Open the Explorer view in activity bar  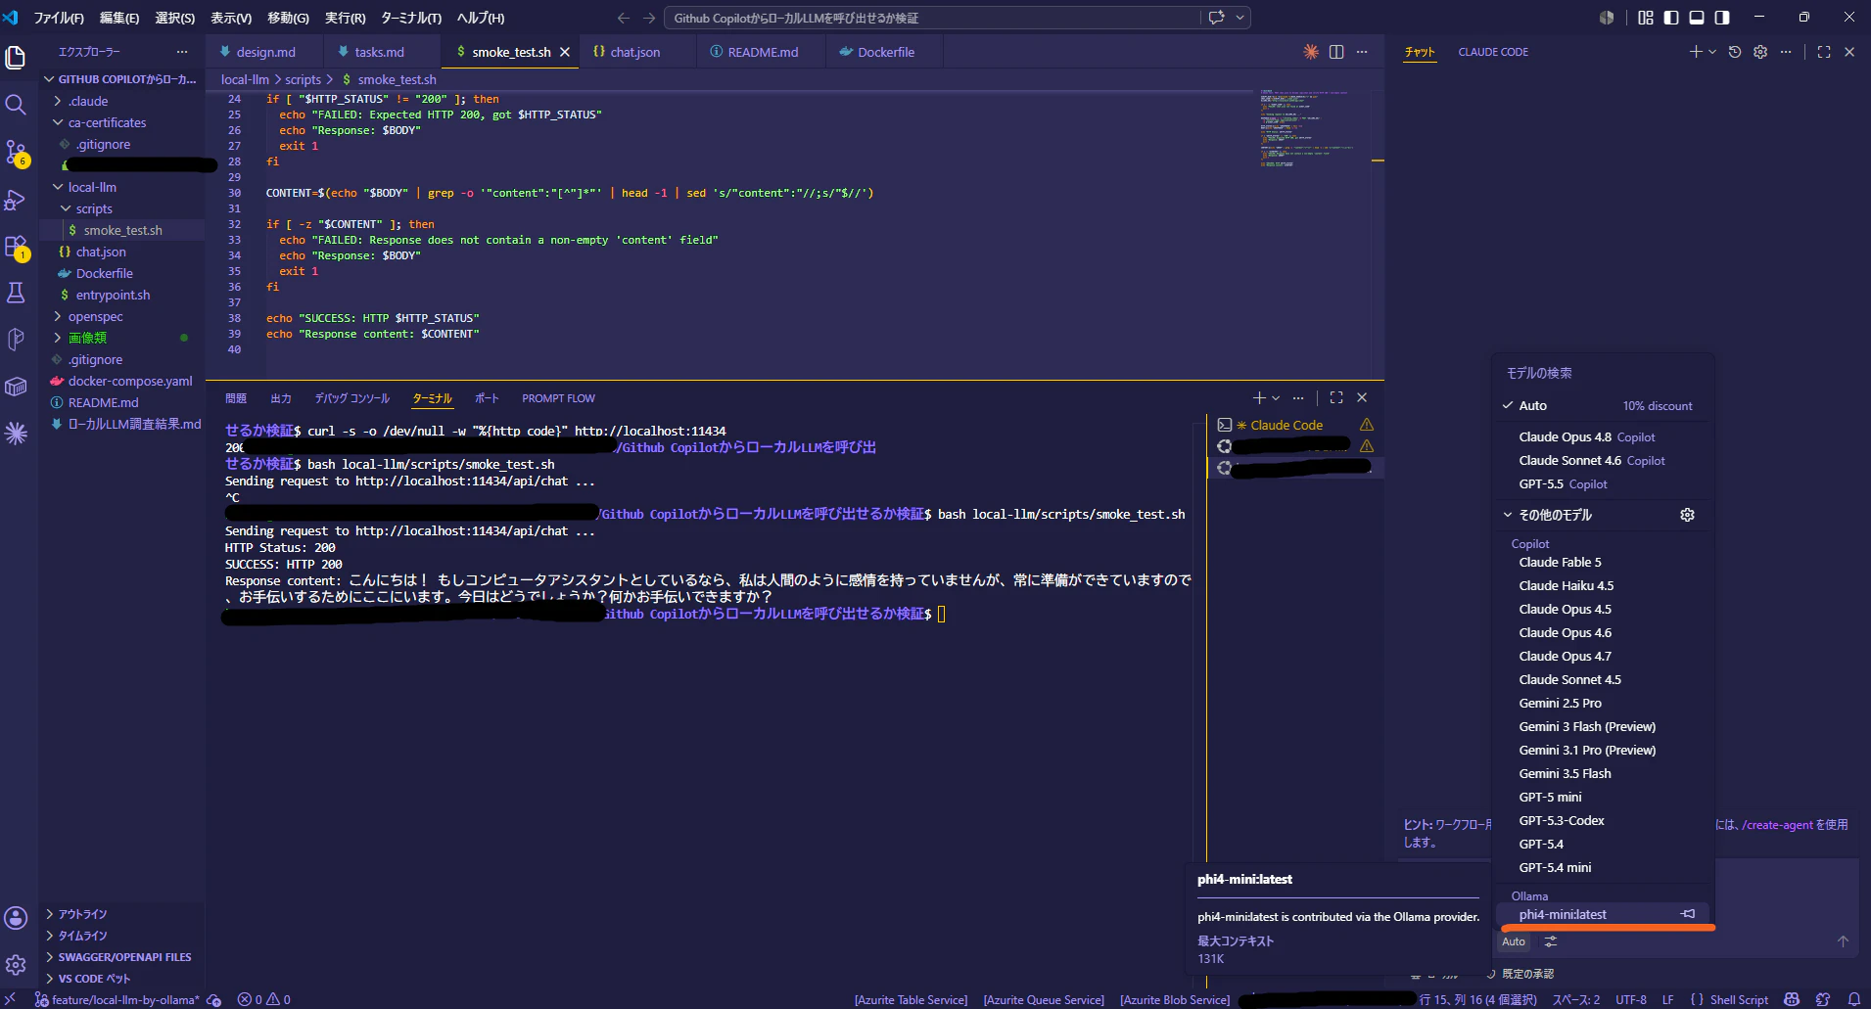(16, 58)
